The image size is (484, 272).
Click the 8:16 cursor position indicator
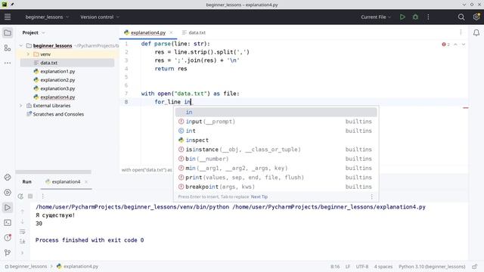(335, 267)
